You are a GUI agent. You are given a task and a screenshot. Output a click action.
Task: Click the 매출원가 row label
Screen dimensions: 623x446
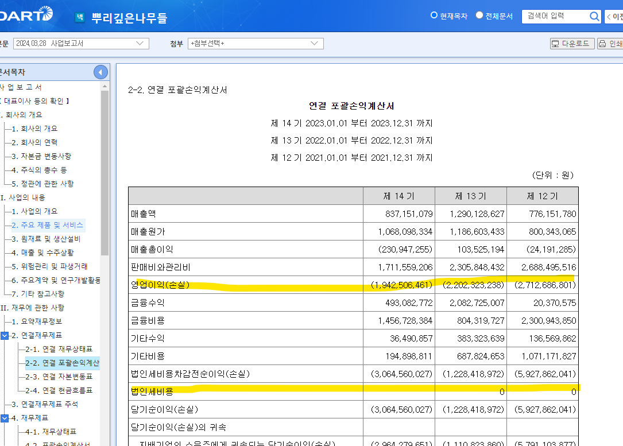(x=148, y=231)
